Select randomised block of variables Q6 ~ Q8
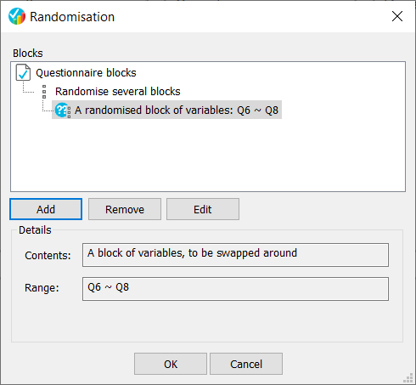416x385 pixels. [x=177, y=110]
